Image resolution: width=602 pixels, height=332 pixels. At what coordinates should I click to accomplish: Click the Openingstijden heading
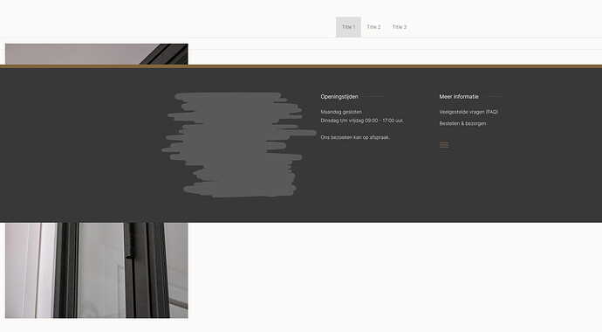tap(339, 96)
